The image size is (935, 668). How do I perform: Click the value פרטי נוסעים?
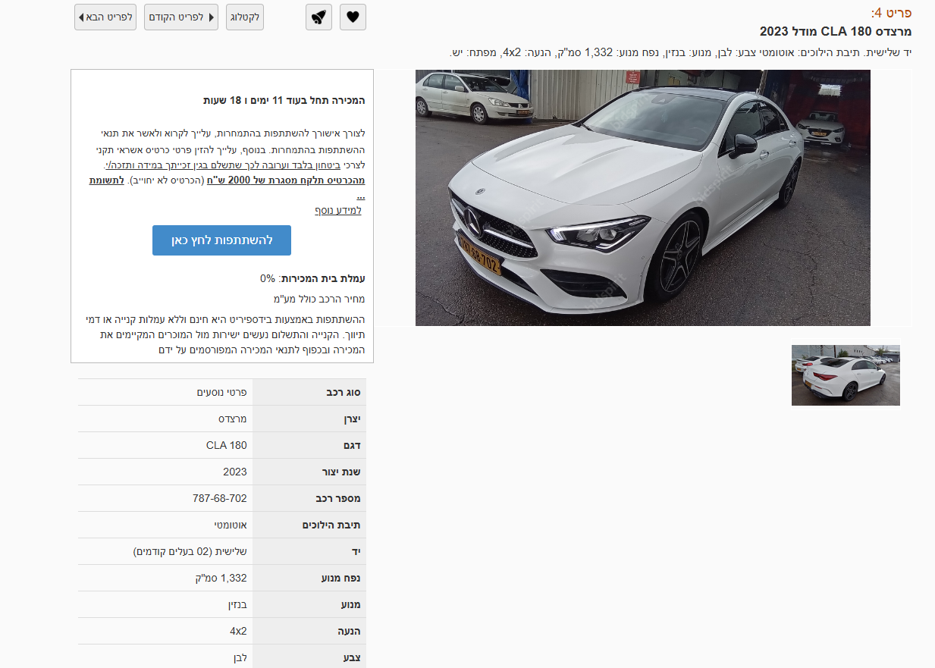tap(221, 392)
